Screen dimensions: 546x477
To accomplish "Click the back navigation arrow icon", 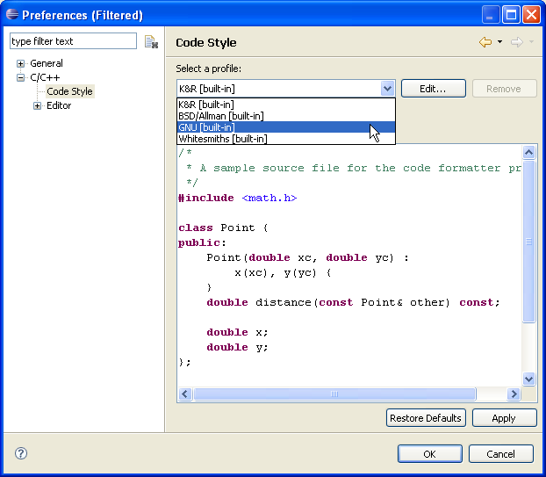I will point(485,42).
